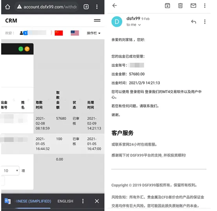The image size is (217, 211).
Task: Switch language with the China flag
Action: [x=59, y=33]
